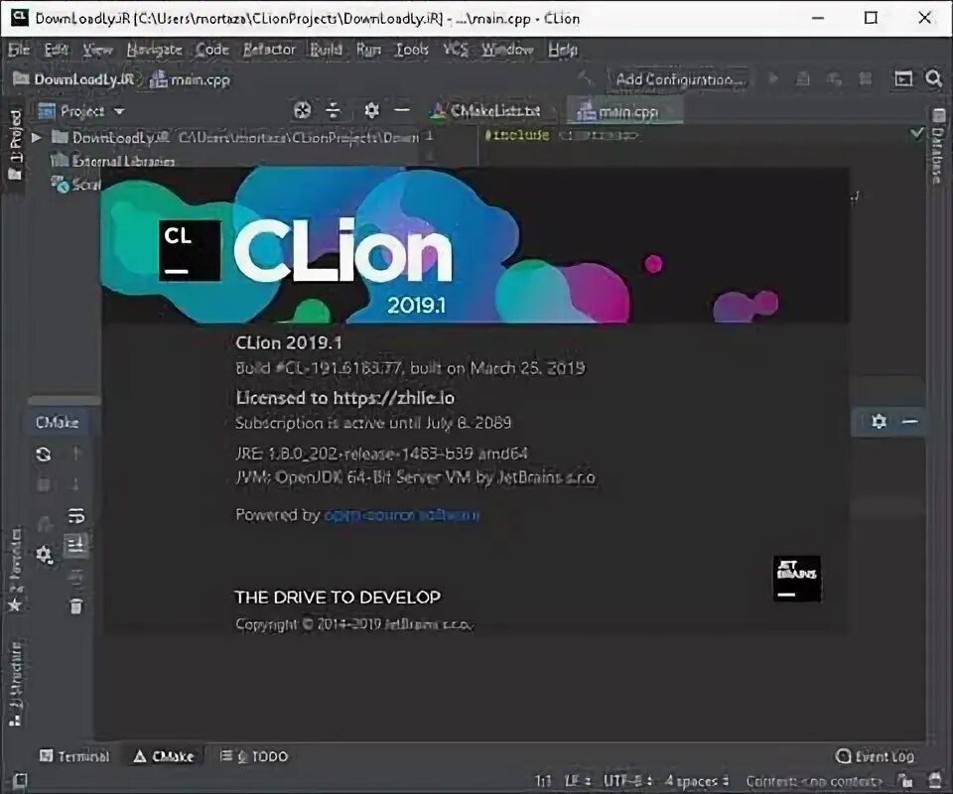Click soft-wrap icon in CMake panel
This screenshot has height=794, width=953.
(76, 516)
